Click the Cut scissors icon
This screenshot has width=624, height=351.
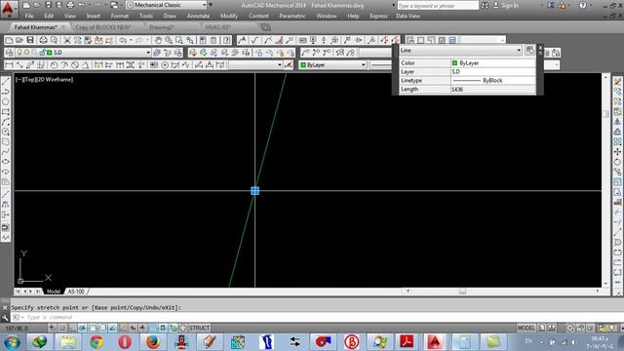(67, 40)
